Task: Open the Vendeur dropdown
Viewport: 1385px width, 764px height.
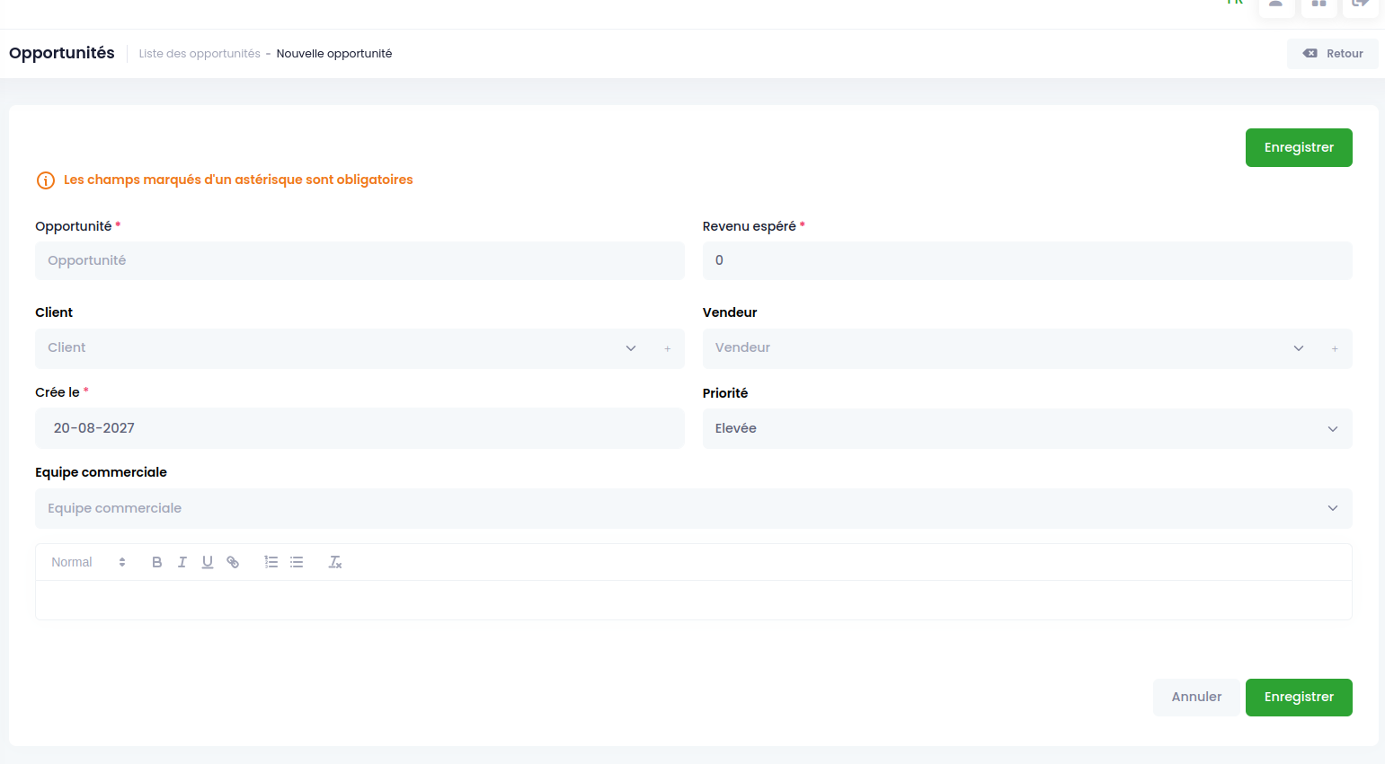Action: pos(1010,348)
